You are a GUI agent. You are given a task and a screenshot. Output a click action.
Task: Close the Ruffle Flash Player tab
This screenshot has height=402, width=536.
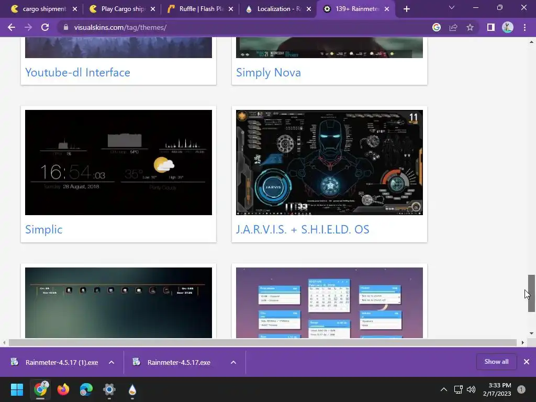click(231, 9)
